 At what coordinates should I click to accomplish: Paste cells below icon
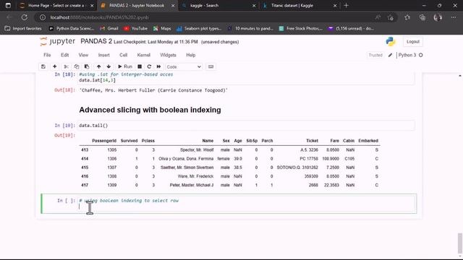[x=87, y=66]
